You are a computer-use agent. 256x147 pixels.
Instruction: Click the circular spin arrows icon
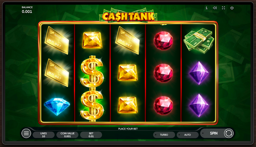tap(228, 133)
